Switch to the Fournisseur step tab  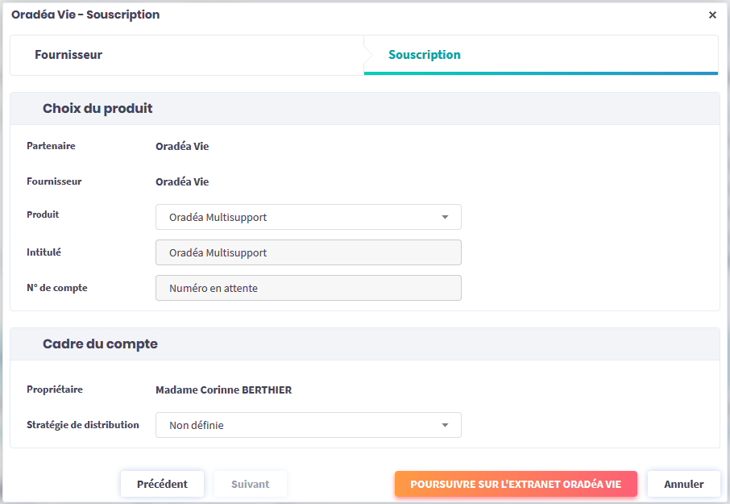coord(68,55)
